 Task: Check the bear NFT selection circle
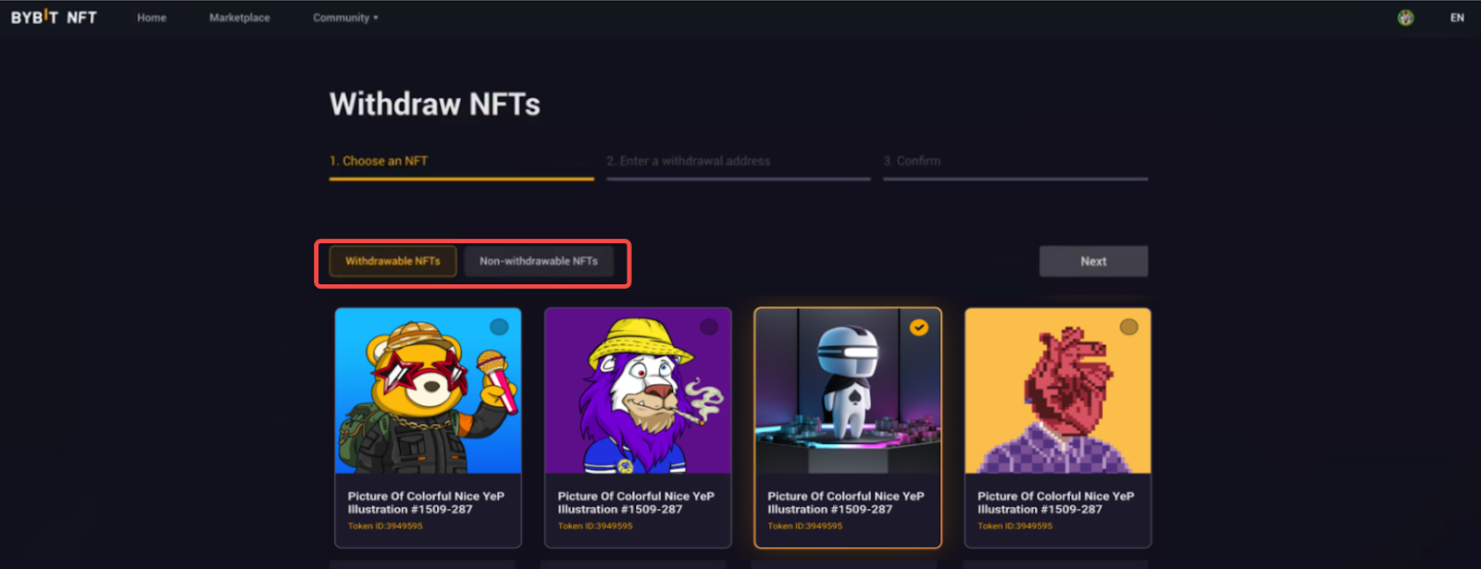click(x=499, y=327)
